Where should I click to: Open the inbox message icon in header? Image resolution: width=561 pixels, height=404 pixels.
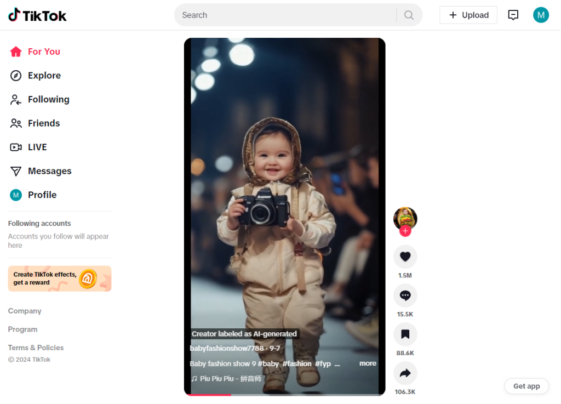(513, 15)
